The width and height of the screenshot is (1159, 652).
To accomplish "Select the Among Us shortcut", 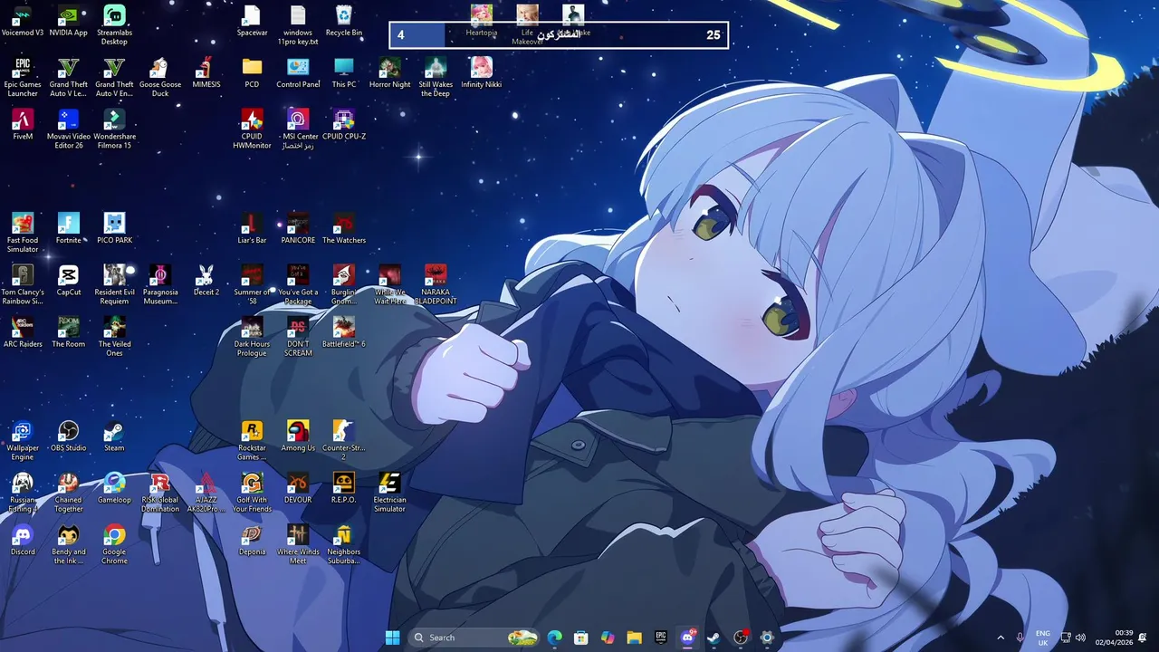I will tap(298, 436).
